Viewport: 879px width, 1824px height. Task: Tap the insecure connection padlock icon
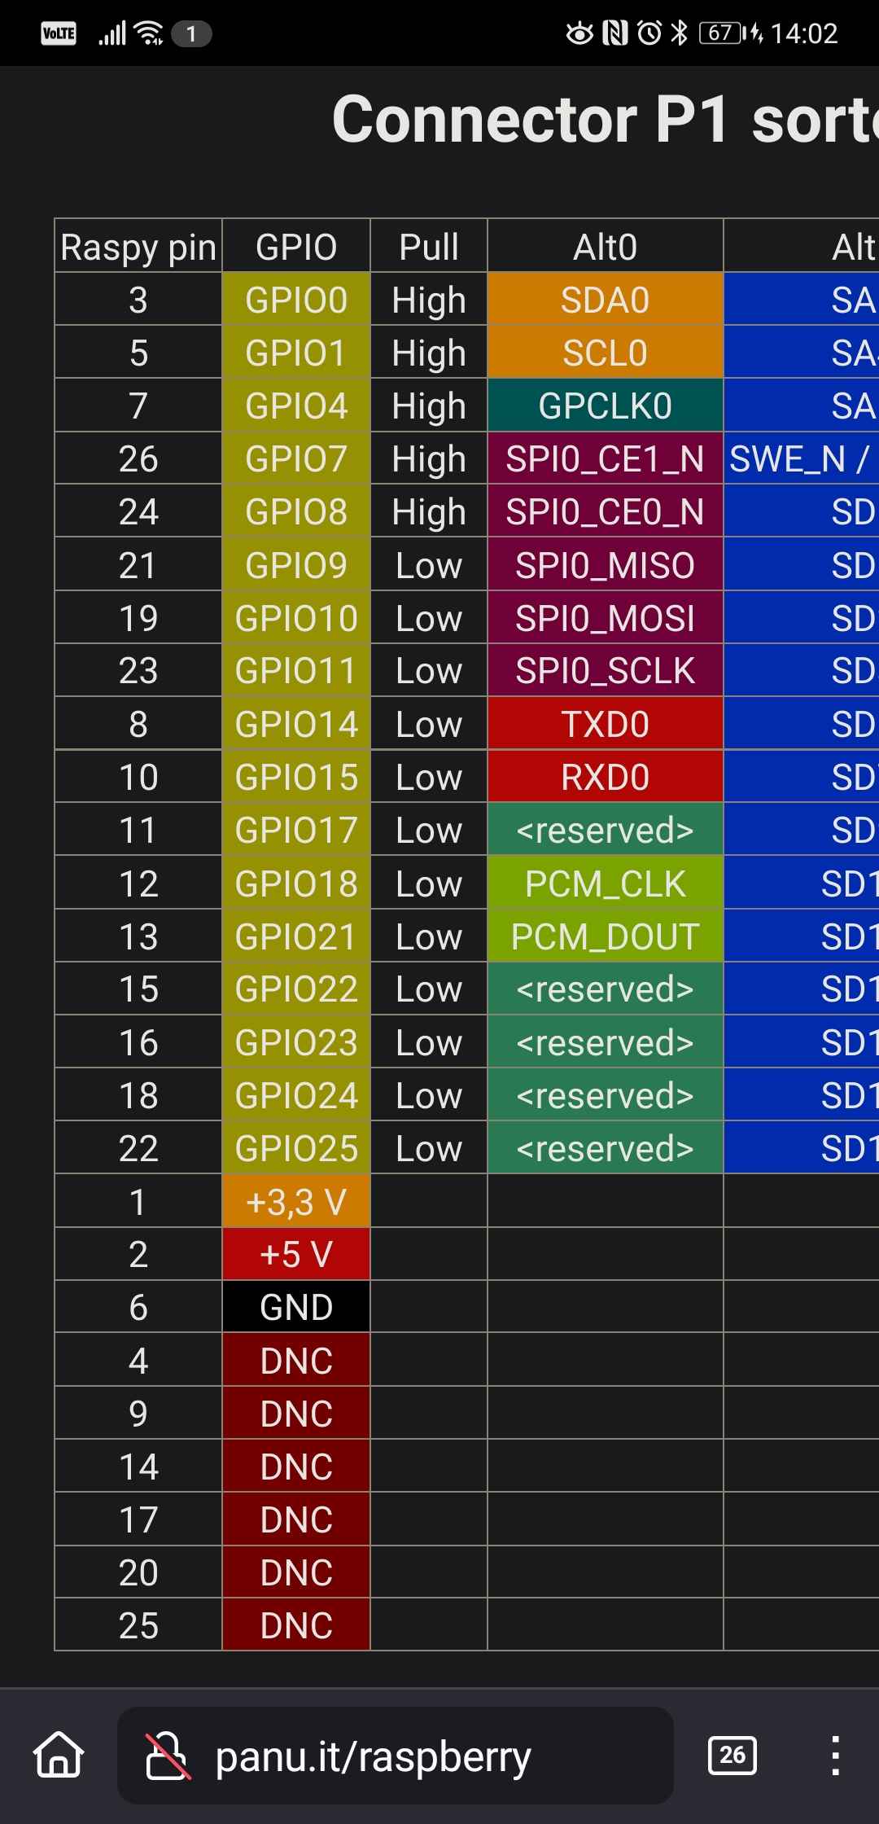(x=168, y=1756)
